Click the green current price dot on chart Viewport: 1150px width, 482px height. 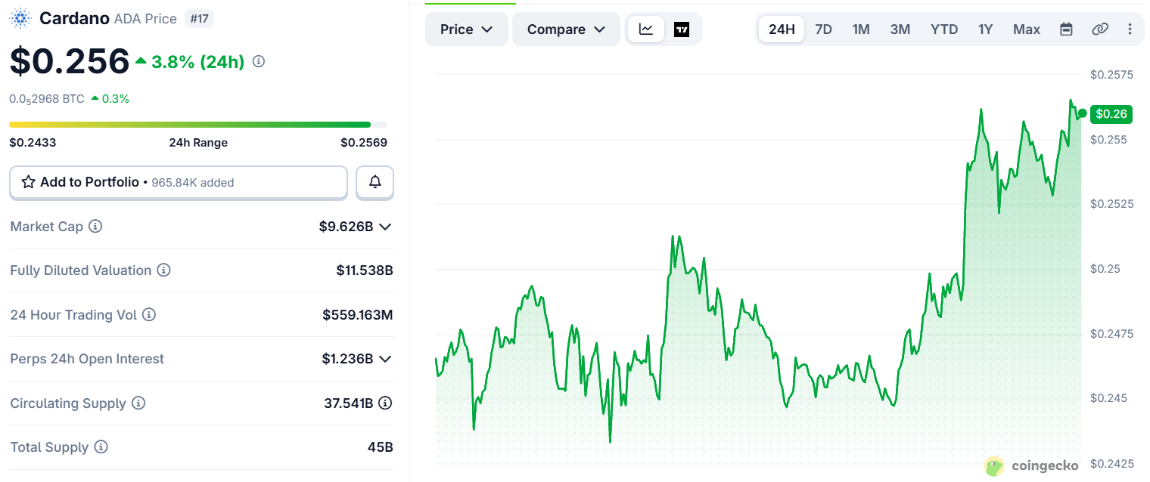pos(1082,113)
